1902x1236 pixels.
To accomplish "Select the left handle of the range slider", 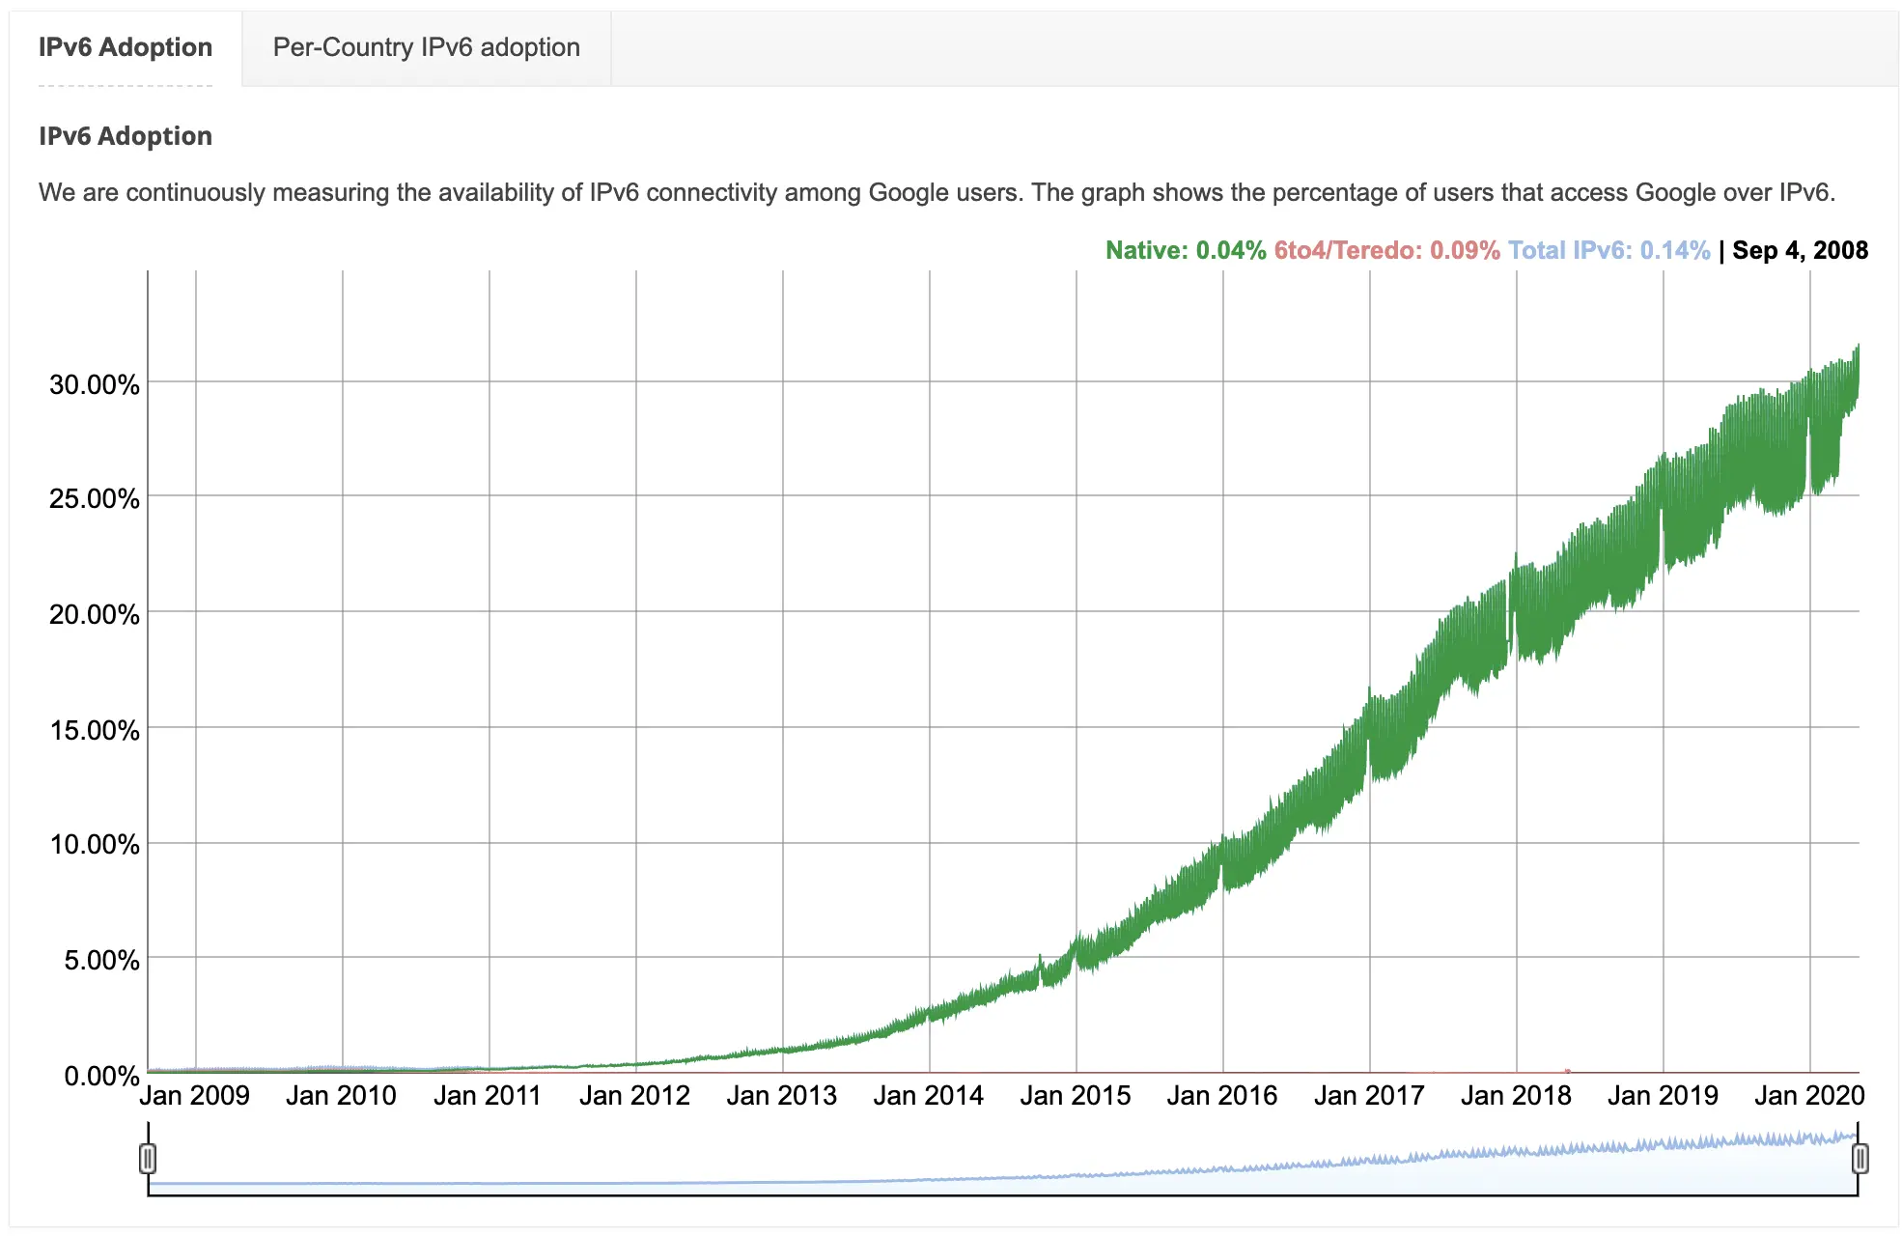I will click(x=150, y=1157).
